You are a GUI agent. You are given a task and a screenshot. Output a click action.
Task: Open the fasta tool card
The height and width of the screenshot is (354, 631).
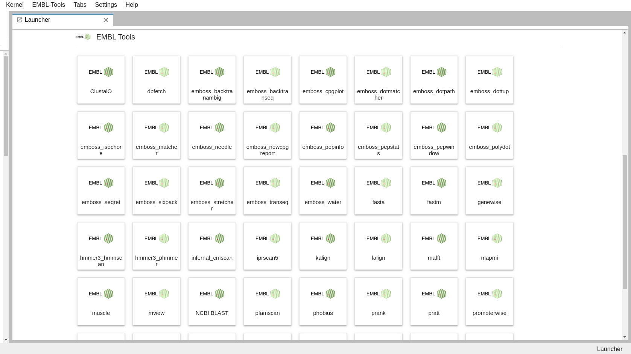click(379, 191)
